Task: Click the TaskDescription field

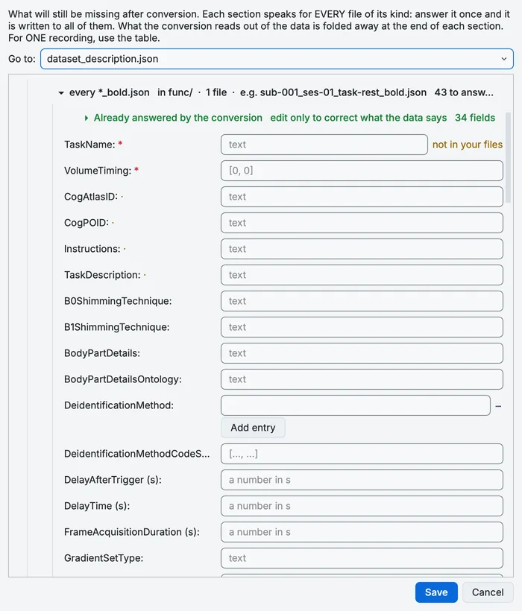Action: click(x=362, y=275)
